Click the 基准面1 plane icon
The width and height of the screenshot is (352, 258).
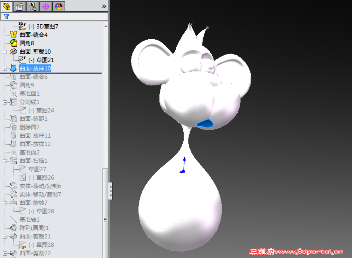pyautogui.click(x=14, y=93)
